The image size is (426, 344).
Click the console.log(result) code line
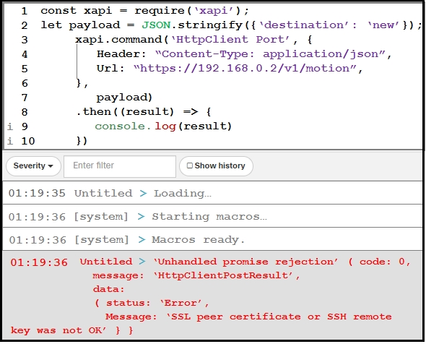163,126
